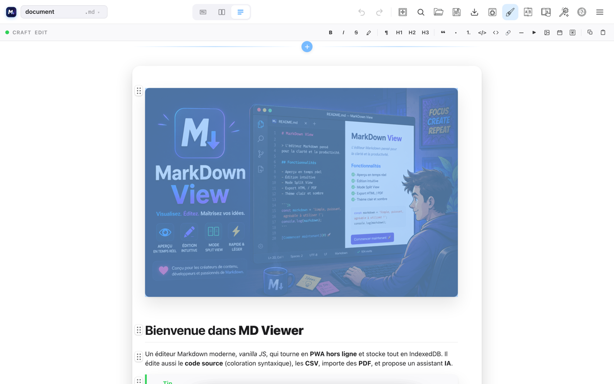Apply inline code with <> icon
614x384 pixels.
[x=496, y=33]
